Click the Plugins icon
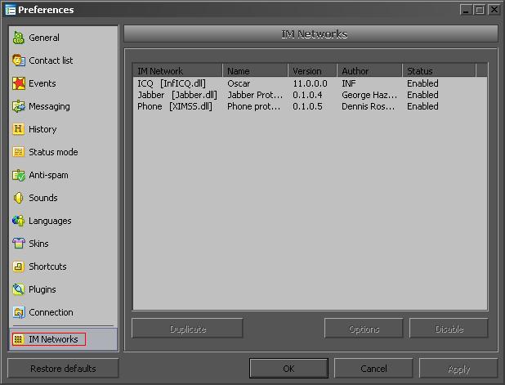The width and height of the screenshot is (505, 385). click(x=18, y=289)
